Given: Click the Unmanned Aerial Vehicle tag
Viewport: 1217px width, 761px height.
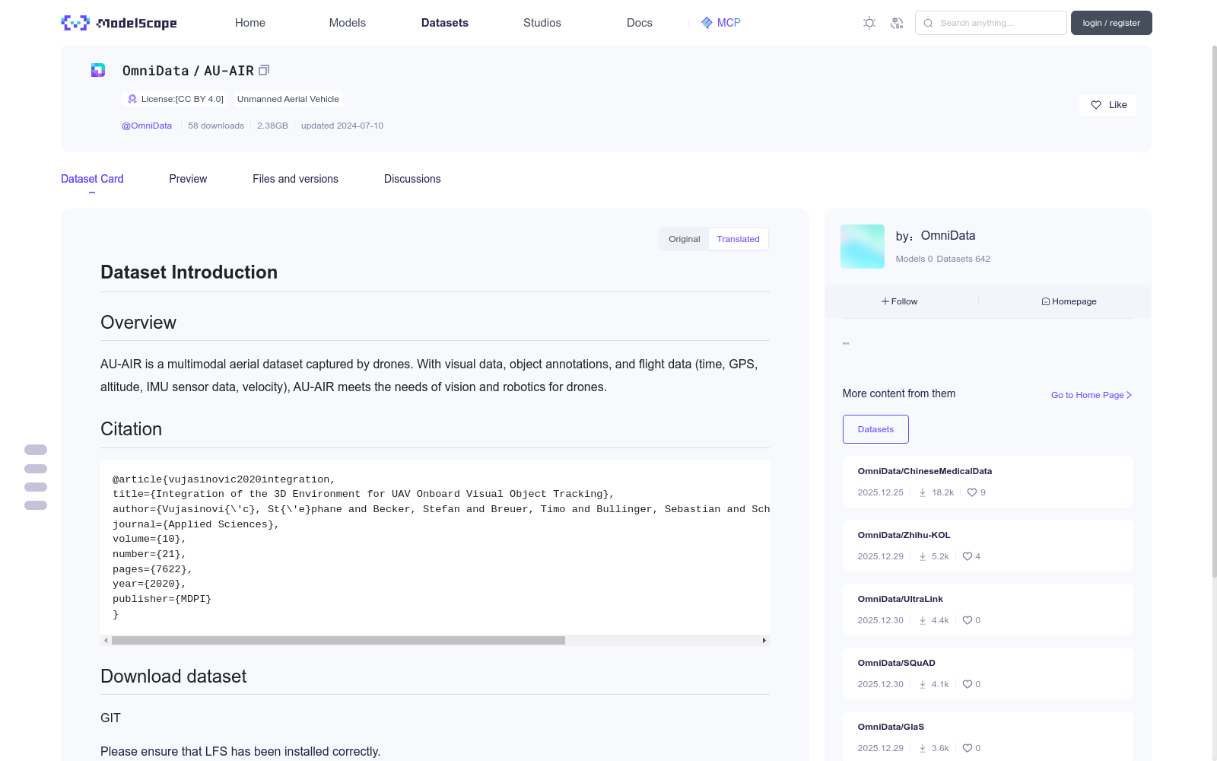Looking at the screenshot, I should (x=288, y=99).
